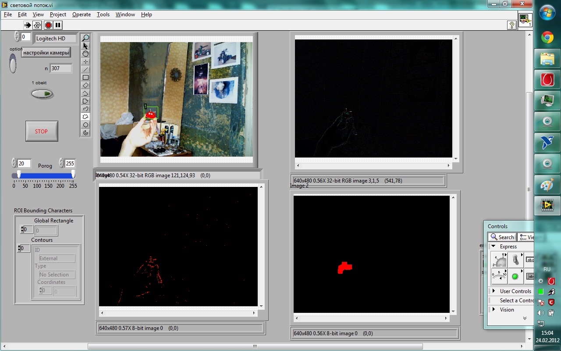Viewport: 561px width, 351px height.
Task: Click the Contours array index stepper
Action: click(x=18, y=248)
